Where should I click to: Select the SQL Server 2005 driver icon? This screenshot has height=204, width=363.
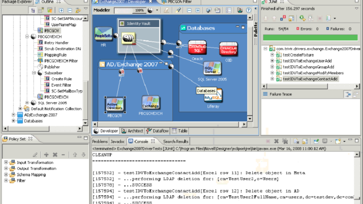point(212,68)
